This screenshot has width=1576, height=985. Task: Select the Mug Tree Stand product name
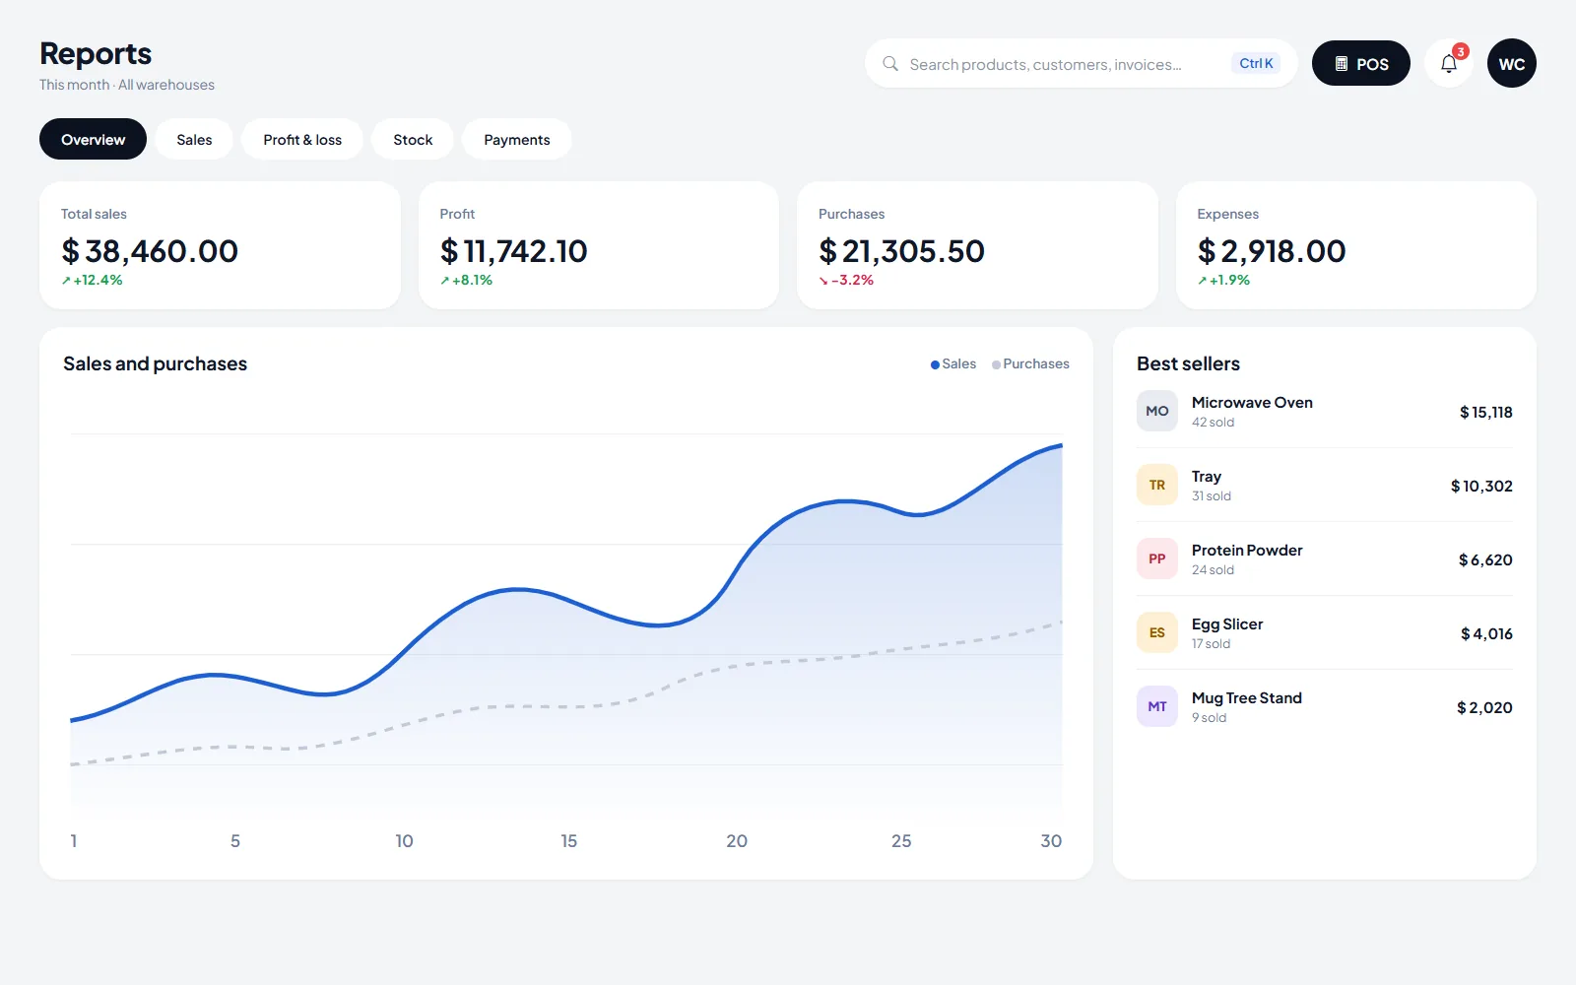pyautogui.click(x=1247, y=698)
